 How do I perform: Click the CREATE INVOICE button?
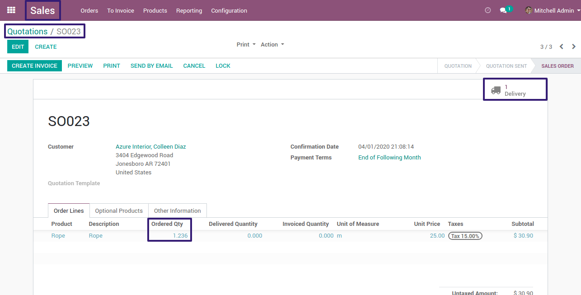(x=34, y=66)
